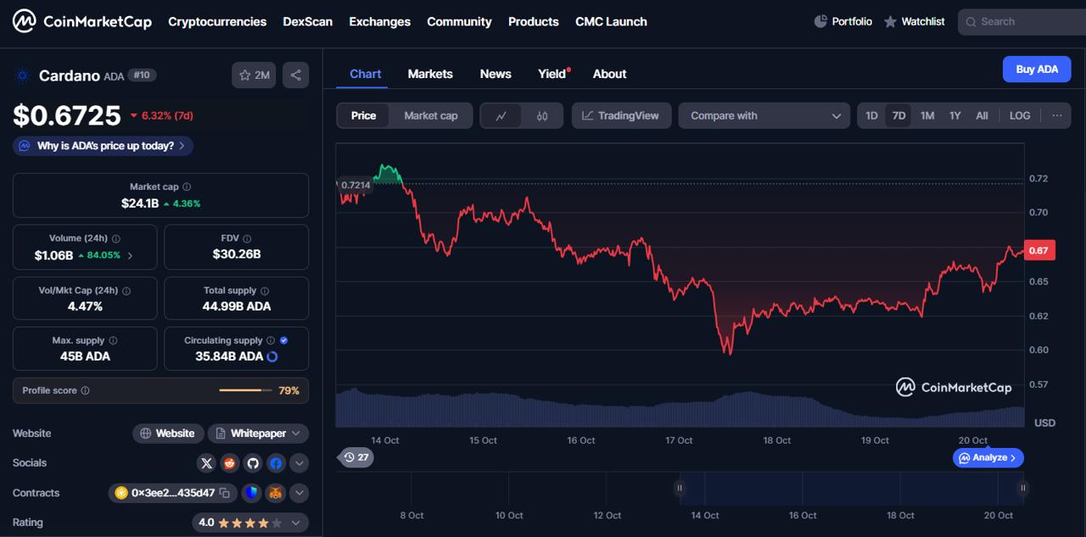Image resolution: width=1086 pixels, height=537 pixels.
Task: Switch chart to Market cap view
Action: point(430,116)
